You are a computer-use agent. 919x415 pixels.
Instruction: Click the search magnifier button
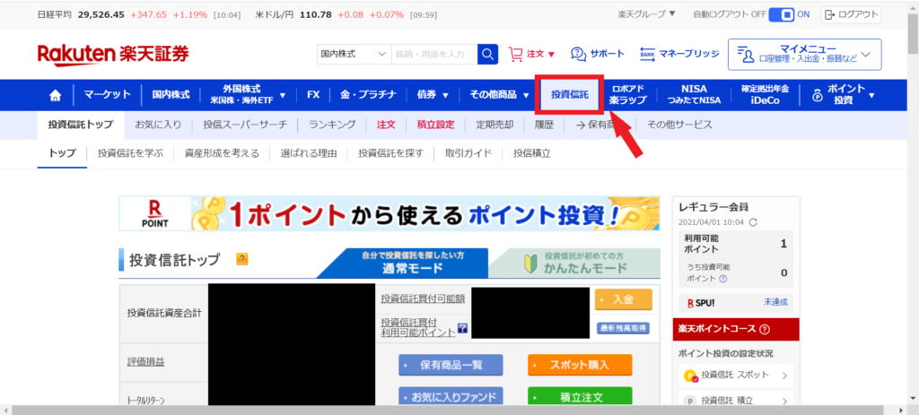(487, 54)
